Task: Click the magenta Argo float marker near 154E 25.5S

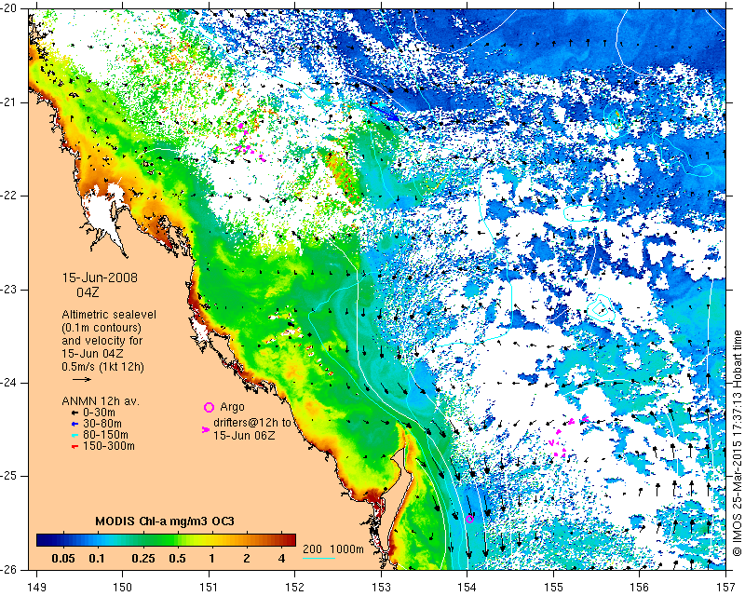Action: pyautogui.click(x=469, y=519)
